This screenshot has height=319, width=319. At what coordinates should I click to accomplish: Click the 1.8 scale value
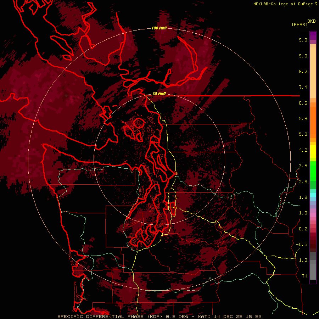coord(303,197)
